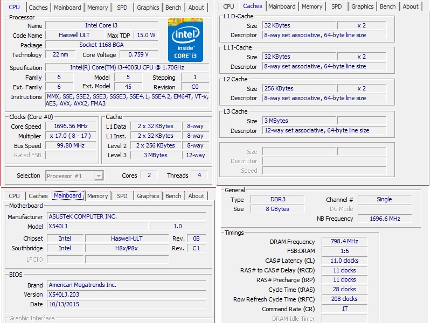The height and width of the screenshot is (323, 431).
Task: Click the DRAM Frequency value '798.4 MHz'
Action: point(344,241)
